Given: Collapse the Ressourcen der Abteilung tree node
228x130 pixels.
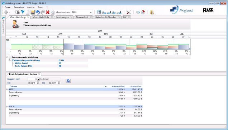Looking at the screenshot, I should click(x=7, y=57).
